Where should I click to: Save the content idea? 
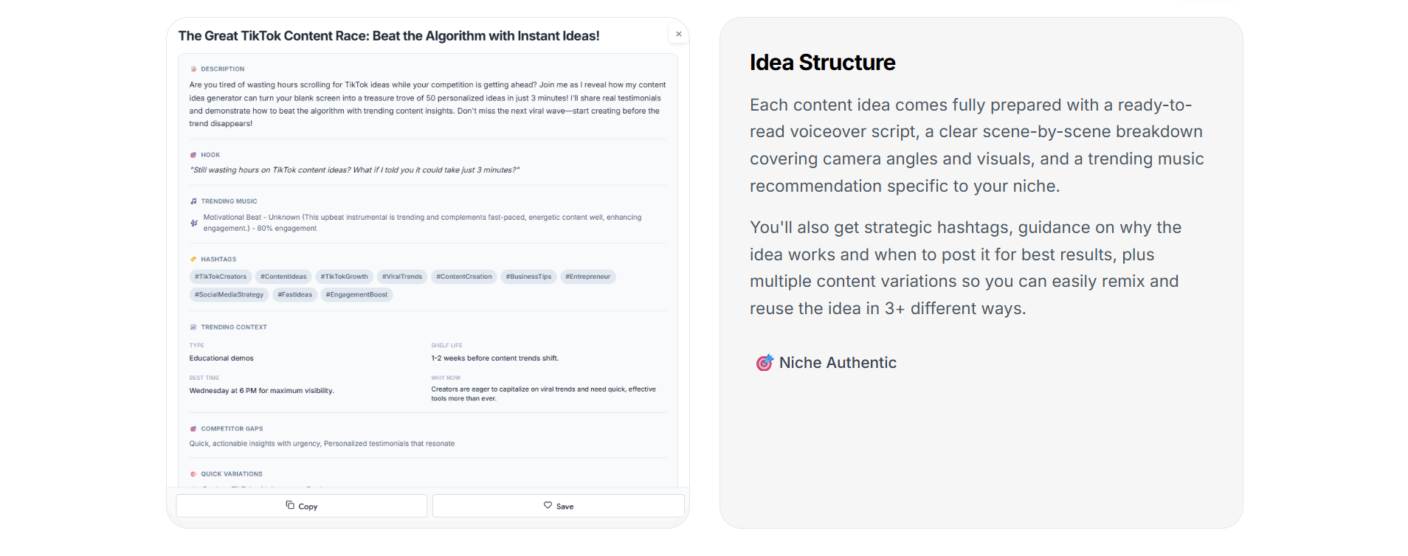pyautogui.click(x=557, y=506)
